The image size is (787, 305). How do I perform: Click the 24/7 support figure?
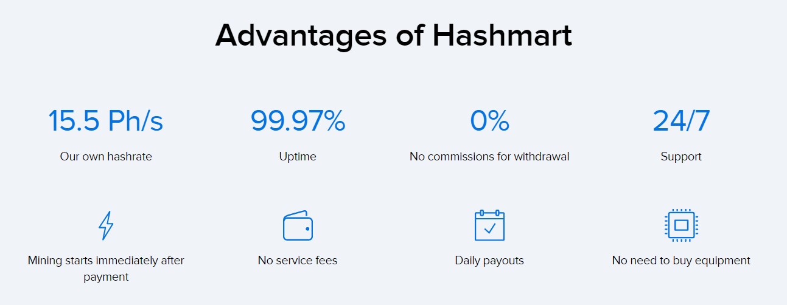(681, 120)
